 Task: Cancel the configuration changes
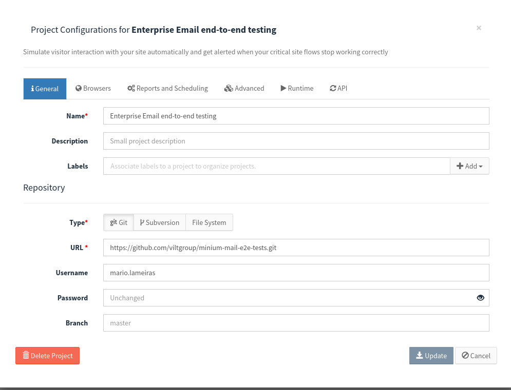(x=476, y=356)
